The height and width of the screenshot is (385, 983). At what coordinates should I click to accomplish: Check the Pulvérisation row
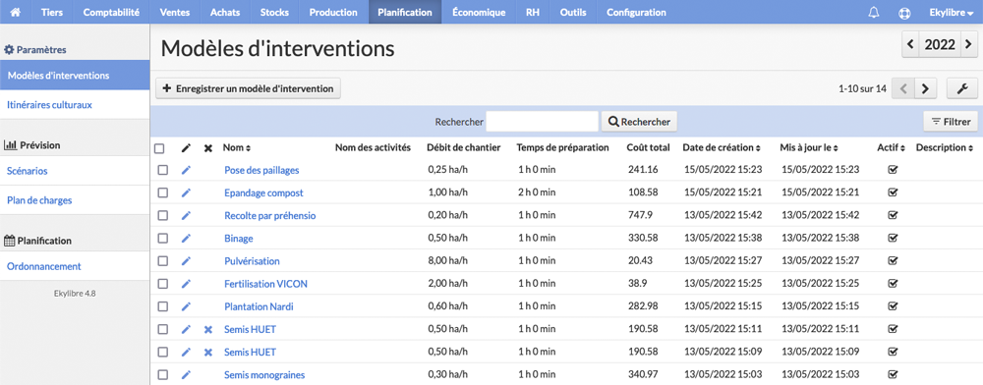(162, 261)
